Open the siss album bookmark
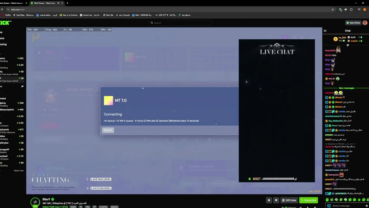This screenshot has width=369, height=208. pos(184,15)
